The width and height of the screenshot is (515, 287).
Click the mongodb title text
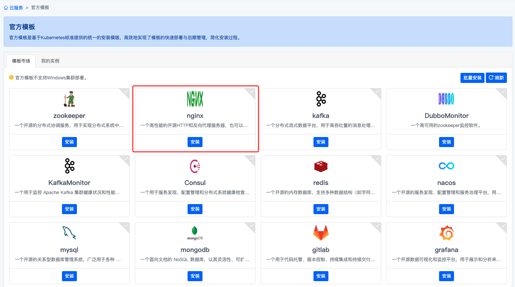click(195, 250)
